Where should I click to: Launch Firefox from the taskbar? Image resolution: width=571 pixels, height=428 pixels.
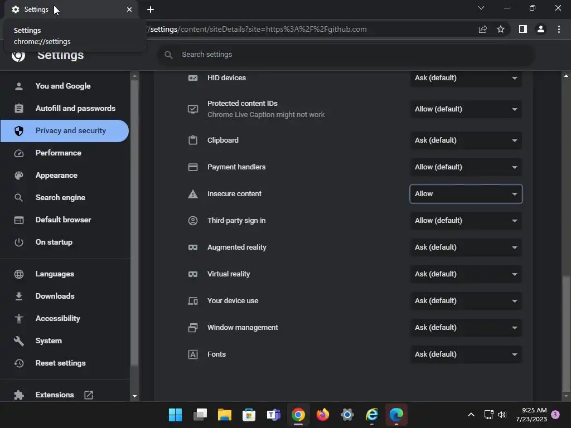(x=323, y=415)
